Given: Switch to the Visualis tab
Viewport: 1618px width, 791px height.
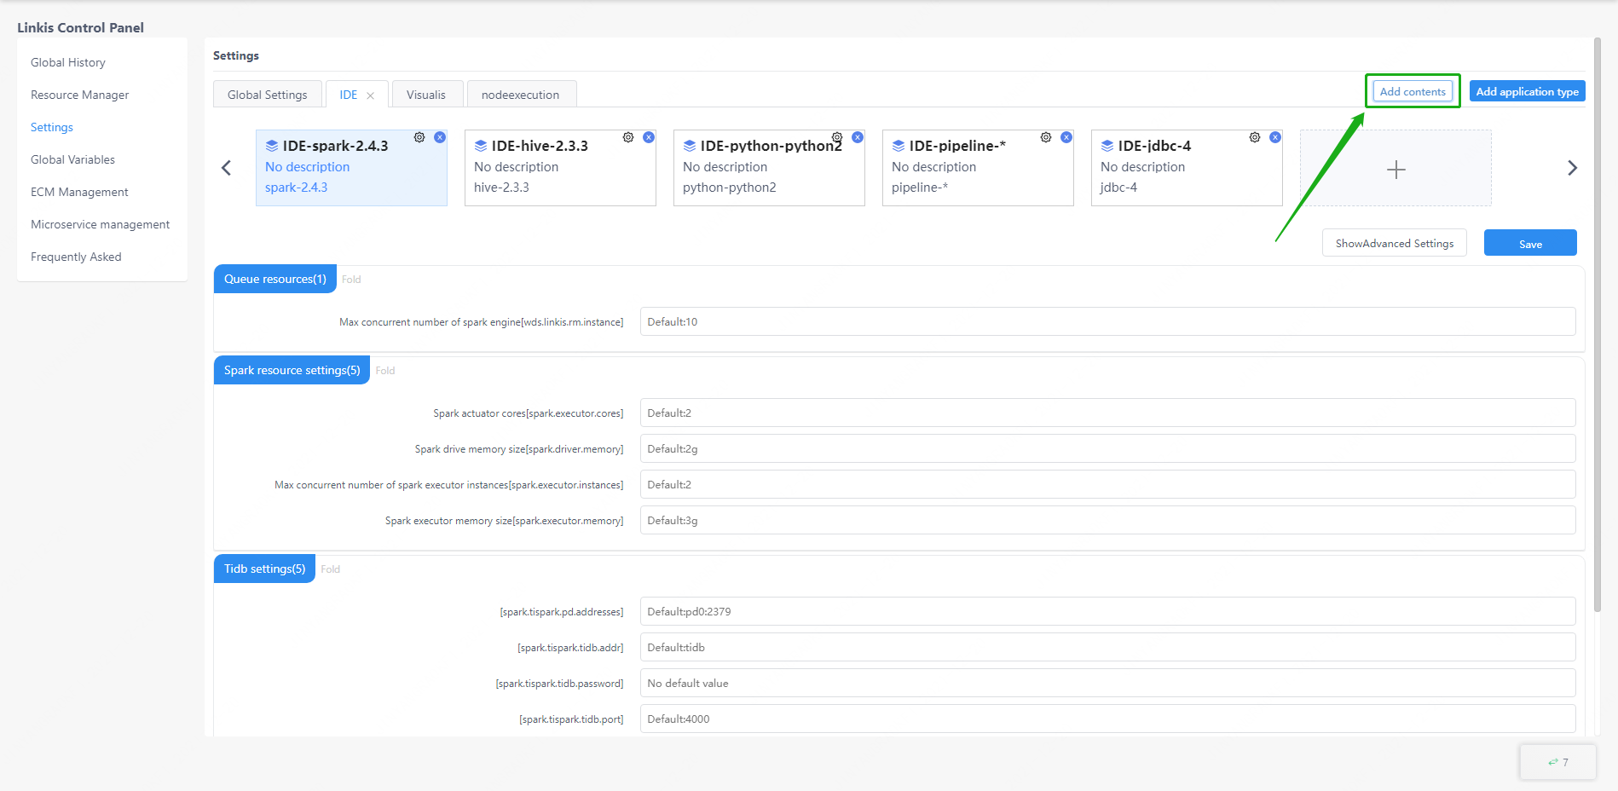Looking at the screenshot, I should click(426, 95).
